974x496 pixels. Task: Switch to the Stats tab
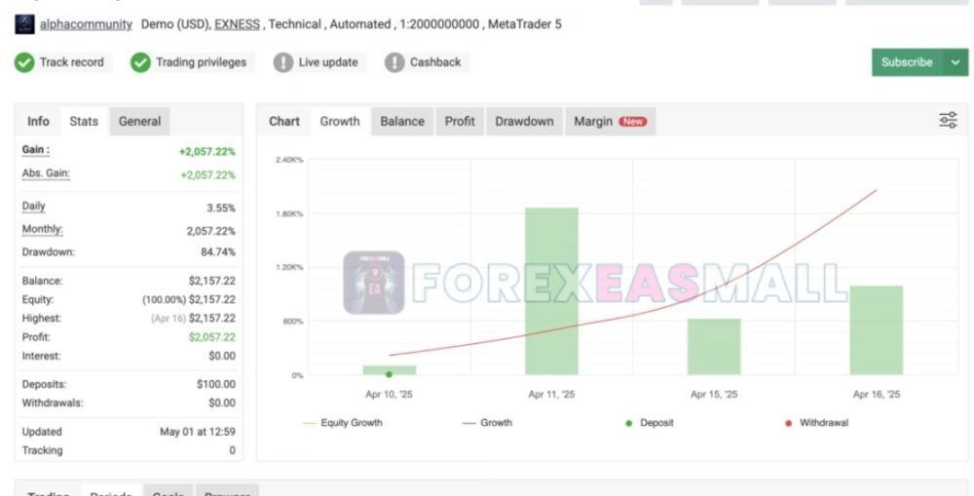point(84,121)
